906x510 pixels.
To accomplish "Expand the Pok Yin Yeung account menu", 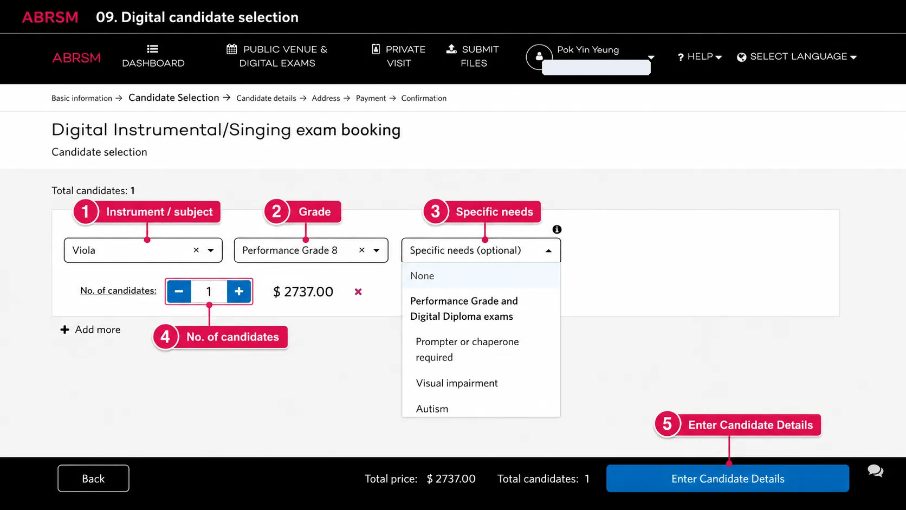I will [651, 57].
